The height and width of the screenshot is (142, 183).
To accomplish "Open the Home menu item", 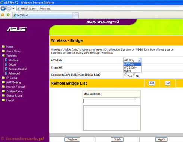I will (x=10, y=46).
